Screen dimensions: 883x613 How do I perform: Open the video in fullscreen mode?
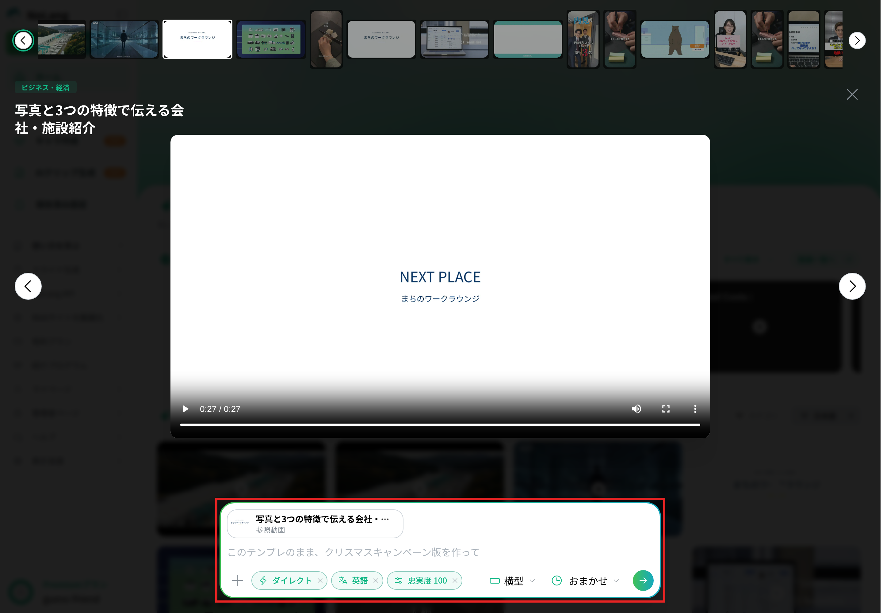click(666, 409)
